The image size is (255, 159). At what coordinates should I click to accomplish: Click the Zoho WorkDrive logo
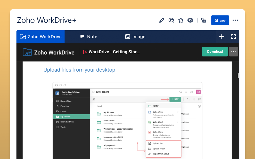[x=49, y=52]
